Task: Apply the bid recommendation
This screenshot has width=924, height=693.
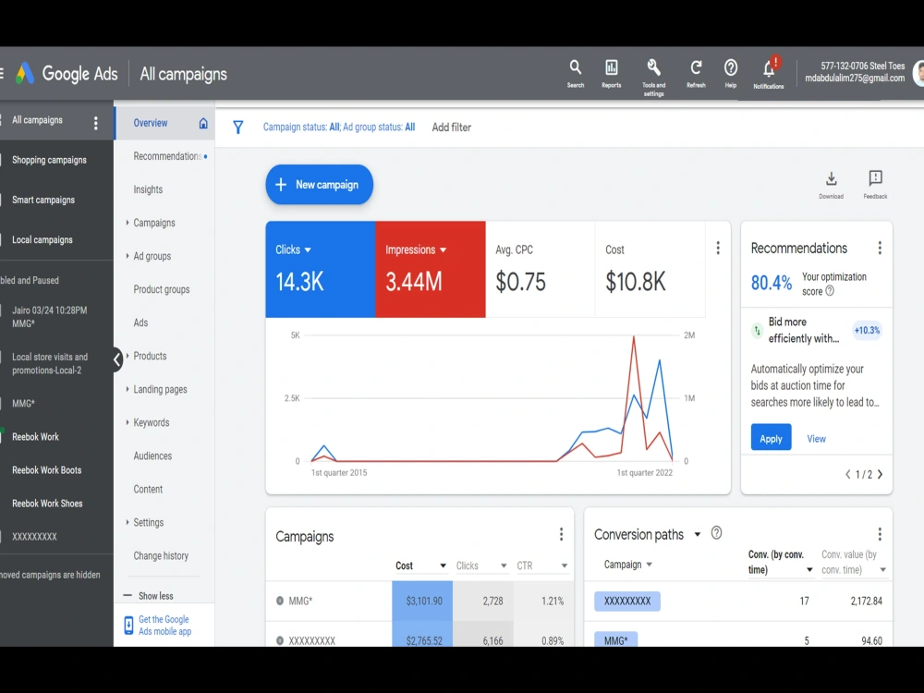Action: pyautogui.click(x=771, y=438)
